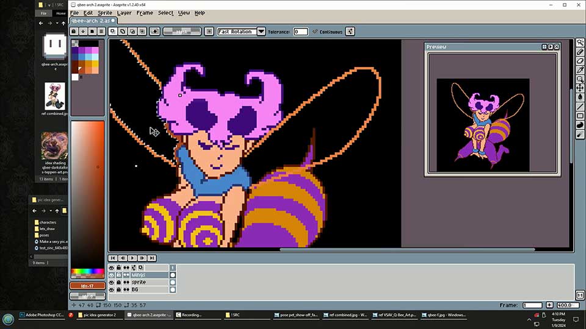Select the Line tool
Screen dimensions: 586x329
coord(581,107)
